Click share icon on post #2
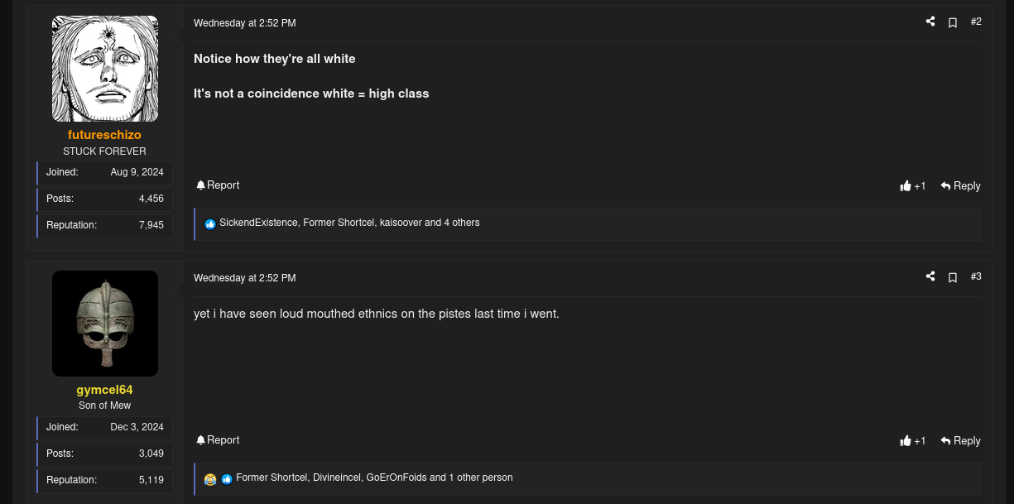The image size is (1014, 504). [x=930, y=22]
